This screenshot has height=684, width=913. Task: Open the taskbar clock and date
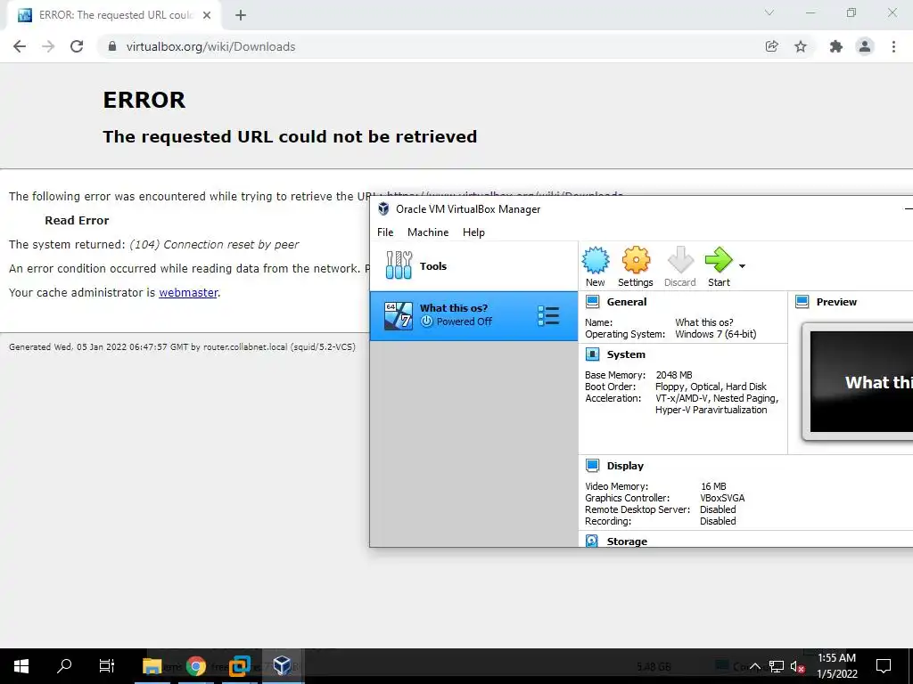click(x=836, y=666)
